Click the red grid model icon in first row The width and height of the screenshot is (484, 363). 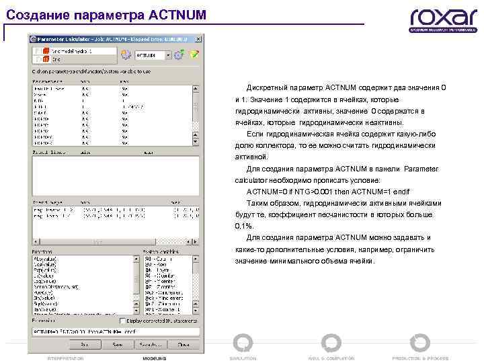point(46,50)
